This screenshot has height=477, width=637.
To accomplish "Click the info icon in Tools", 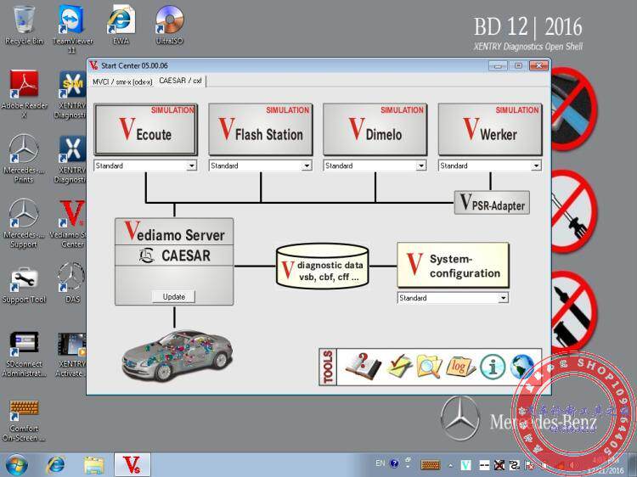I will 493,367.
